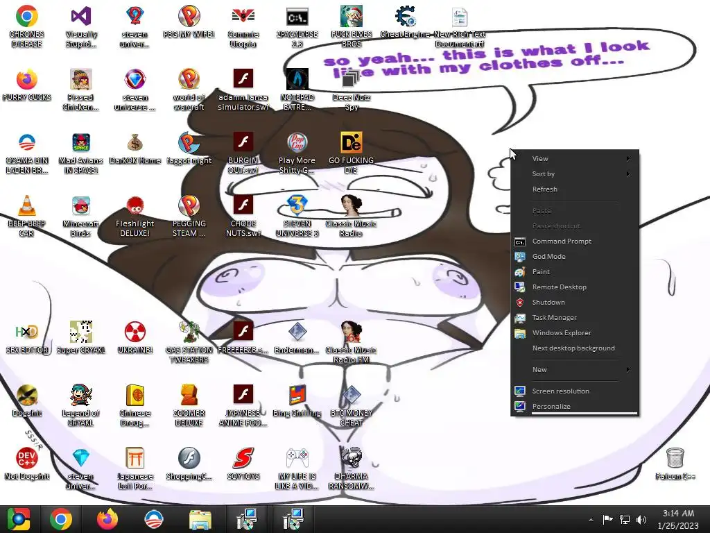Open the network status tray icon

tap(625, 519)
